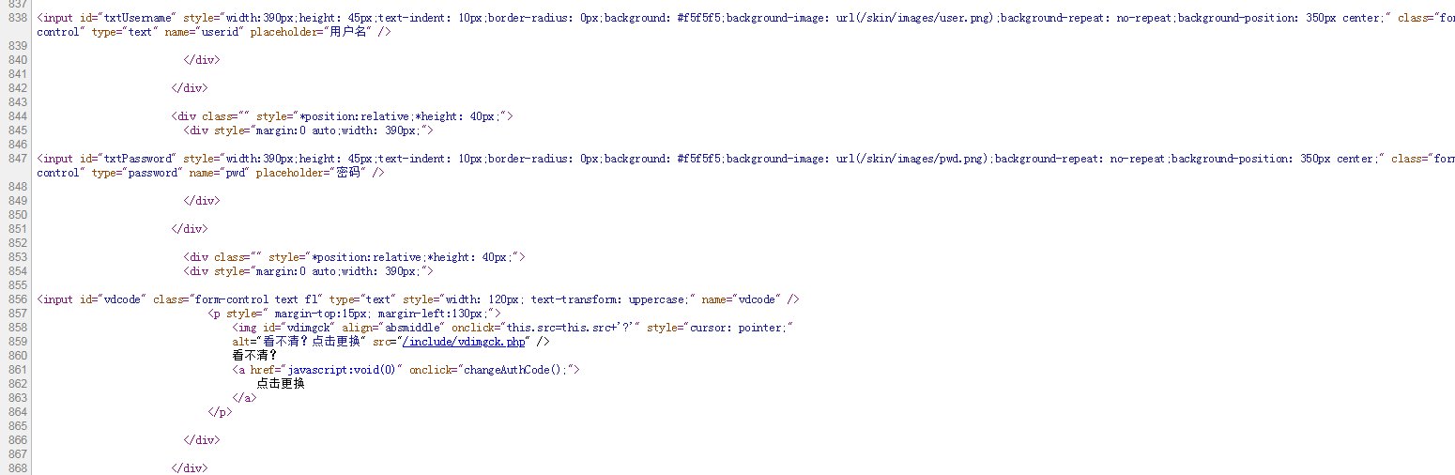Click line number 857
The height and width of the screenshot is (475, 1455).
pyautogui.click(x=16, y=314)
